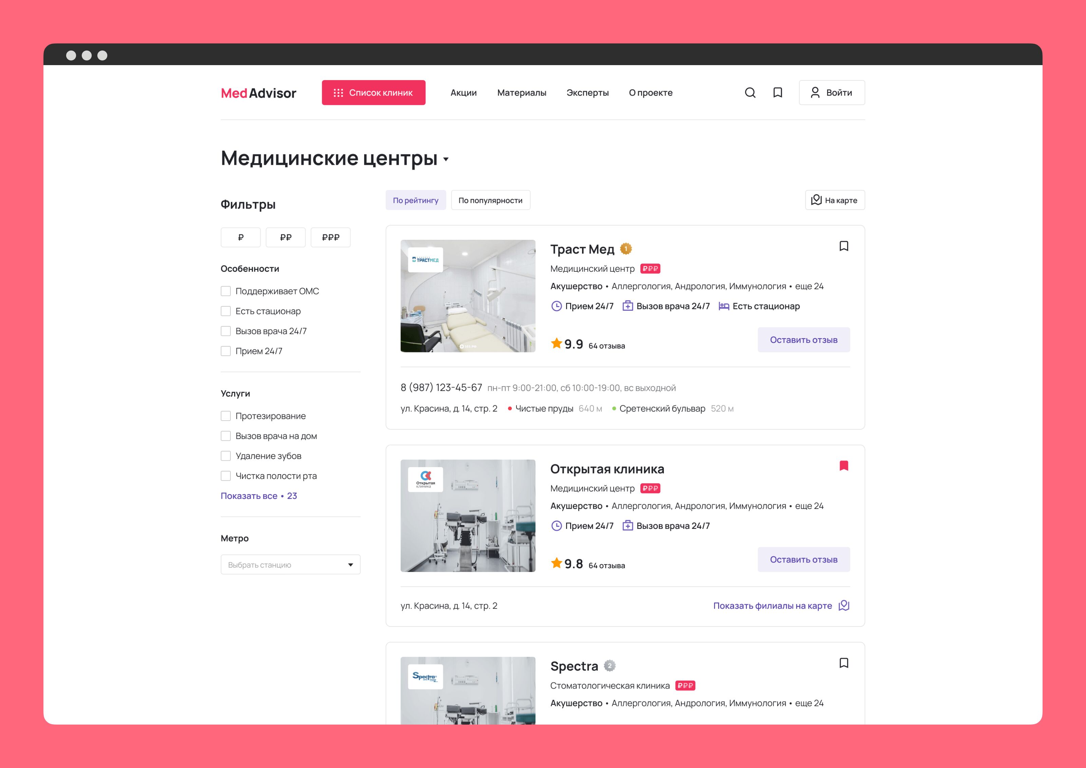The height and width of the screenshot is (768, 1086).
Task: Expand services via Показать все 23
Action: click(259, 496)
